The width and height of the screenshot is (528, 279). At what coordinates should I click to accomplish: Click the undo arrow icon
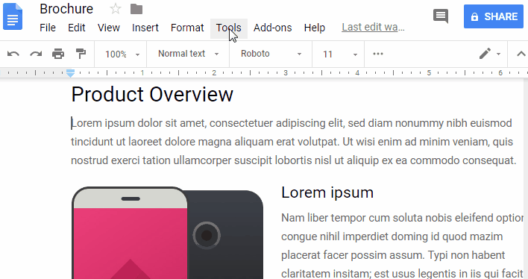click(x=13, y=54)
